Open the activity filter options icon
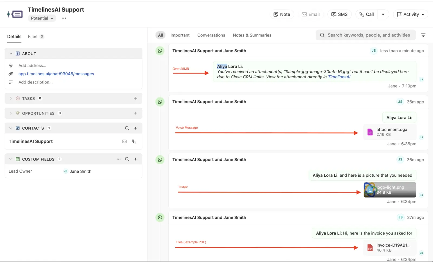Screen dimensions: 433x262 423,35
